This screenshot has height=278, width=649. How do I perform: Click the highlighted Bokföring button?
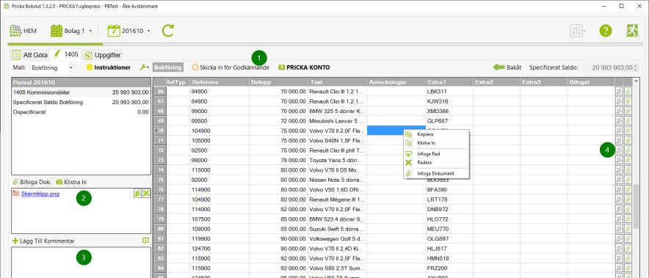168,67
